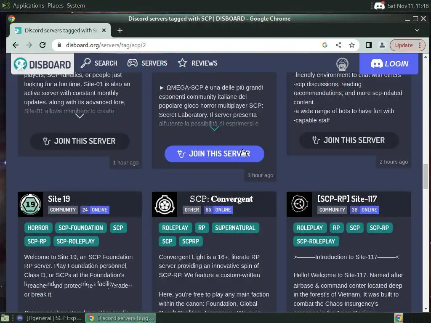The image size is (431, 323).
Task: Click the highlighted blue JOIN THIS SERVER button
Action: click(214, 154)
